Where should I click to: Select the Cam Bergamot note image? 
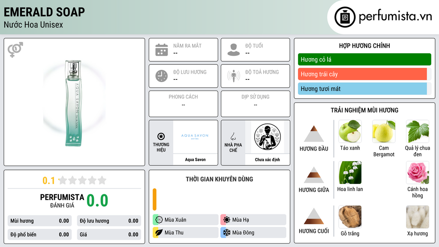point(384,131)
